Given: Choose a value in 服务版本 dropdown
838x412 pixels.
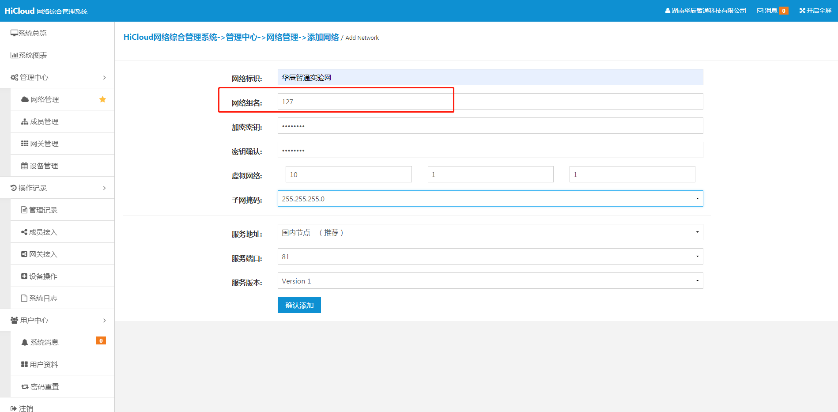Looking at the screenshot, I should (x=490, y=281).
